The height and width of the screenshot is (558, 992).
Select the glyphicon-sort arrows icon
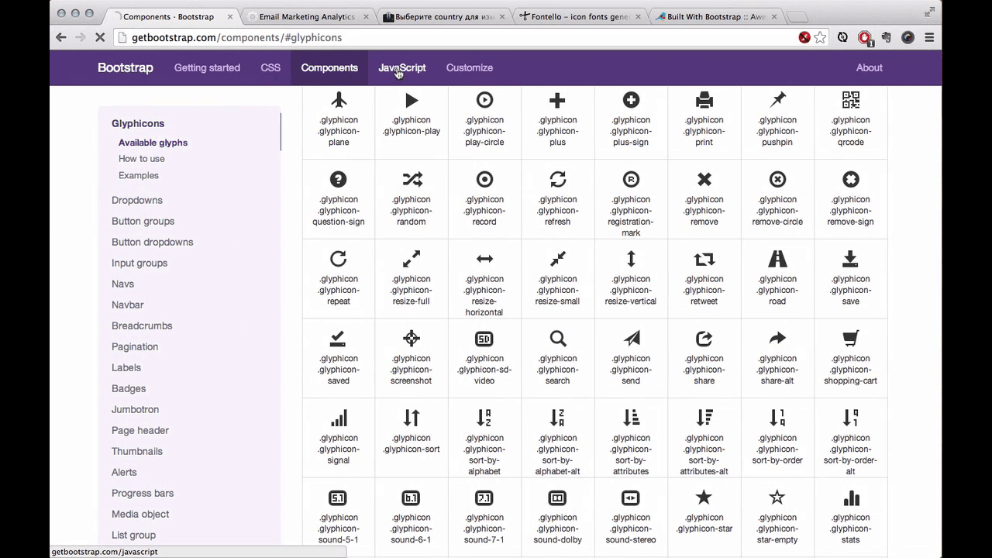412,418
